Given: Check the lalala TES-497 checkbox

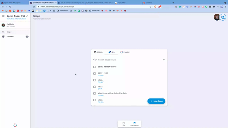Looking at the screenshot, I should [x=94, y=80].
